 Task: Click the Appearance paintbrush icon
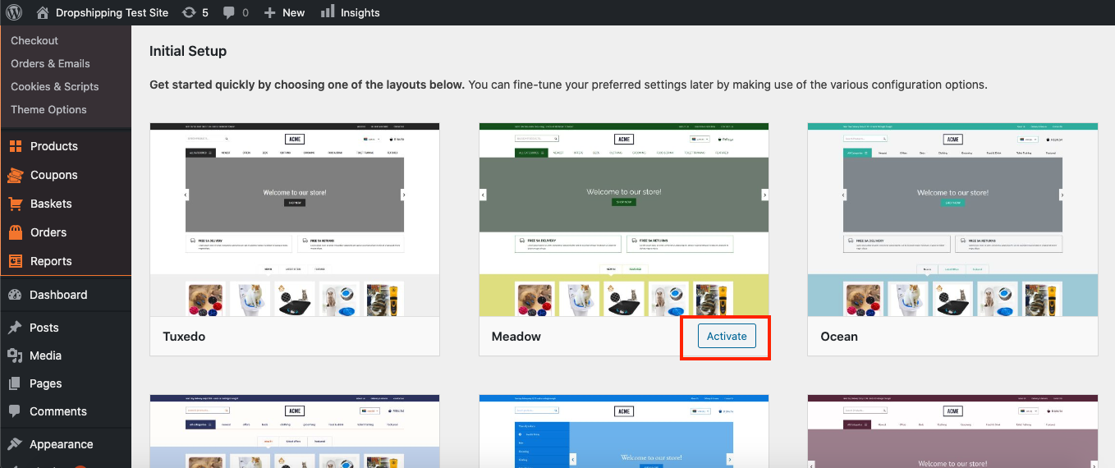click(x=15, y=444)
